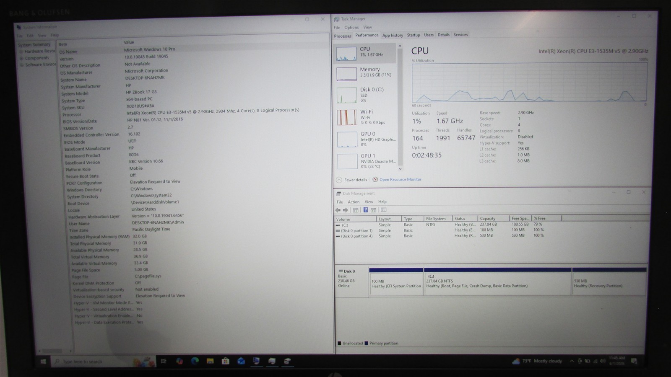The height and width of the screenshot is (377, 671).
Task: Select 530 MB Recovery Partition block
Action: pos(609,281)
